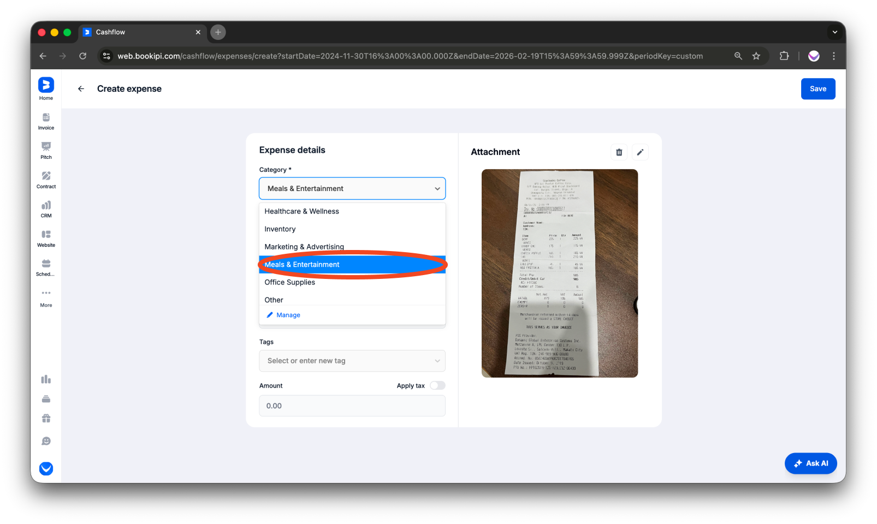Click the blue profile badge at sidebar bottom

(x=46, y=468)
